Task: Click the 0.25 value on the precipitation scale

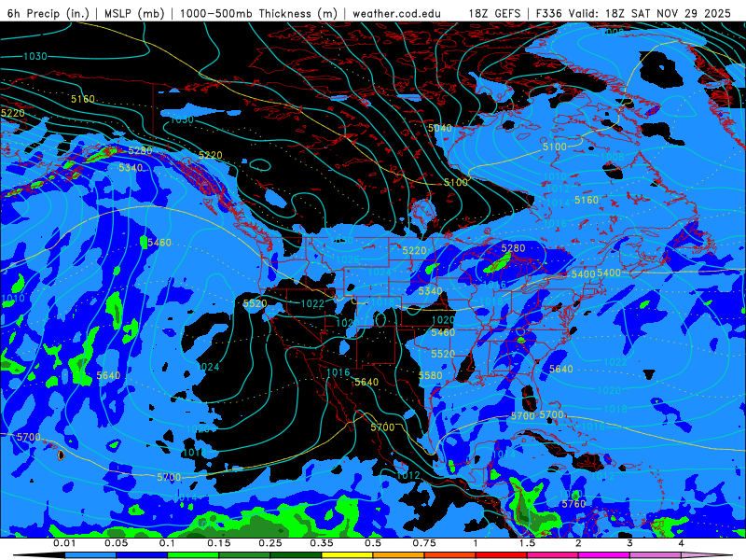Action: pyautogui.click(x=270, y=543)
